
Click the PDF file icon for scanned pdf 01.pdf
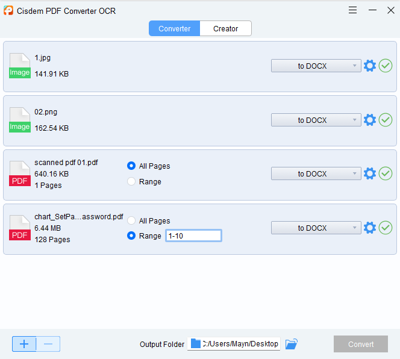[20, 173]
